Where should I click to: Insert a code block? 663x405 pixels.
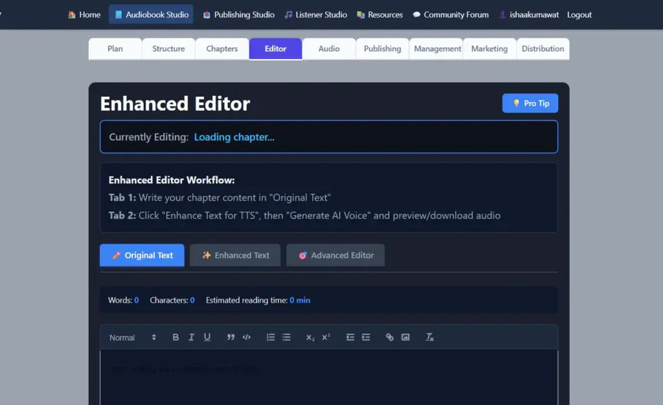247,337
